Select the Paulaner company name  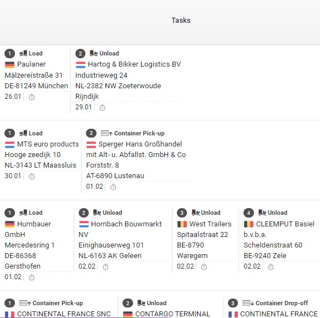(32, 64)
